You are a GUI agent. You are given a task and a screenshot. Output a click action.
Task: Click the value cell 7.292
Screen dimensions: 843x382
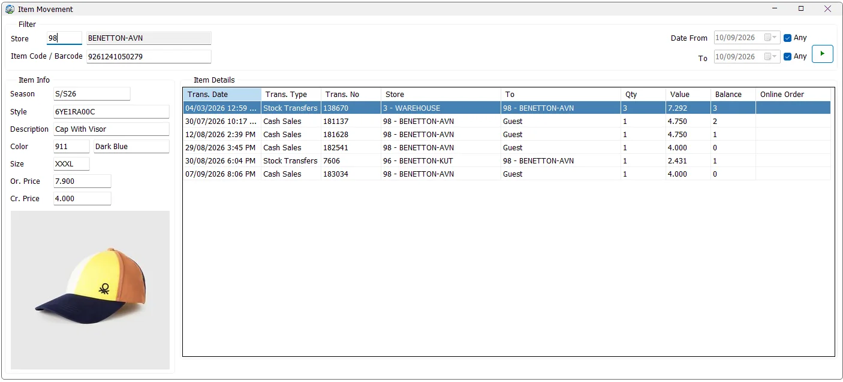tap(688, 108)
